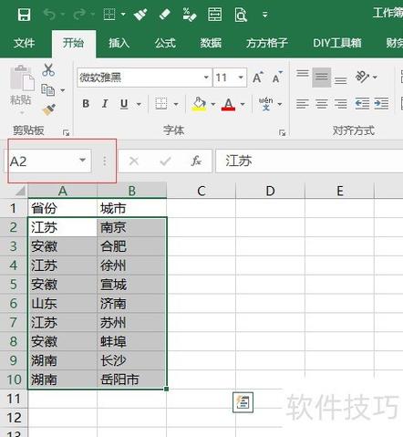Click the Undo arrow icon

[x=49, y=14]
